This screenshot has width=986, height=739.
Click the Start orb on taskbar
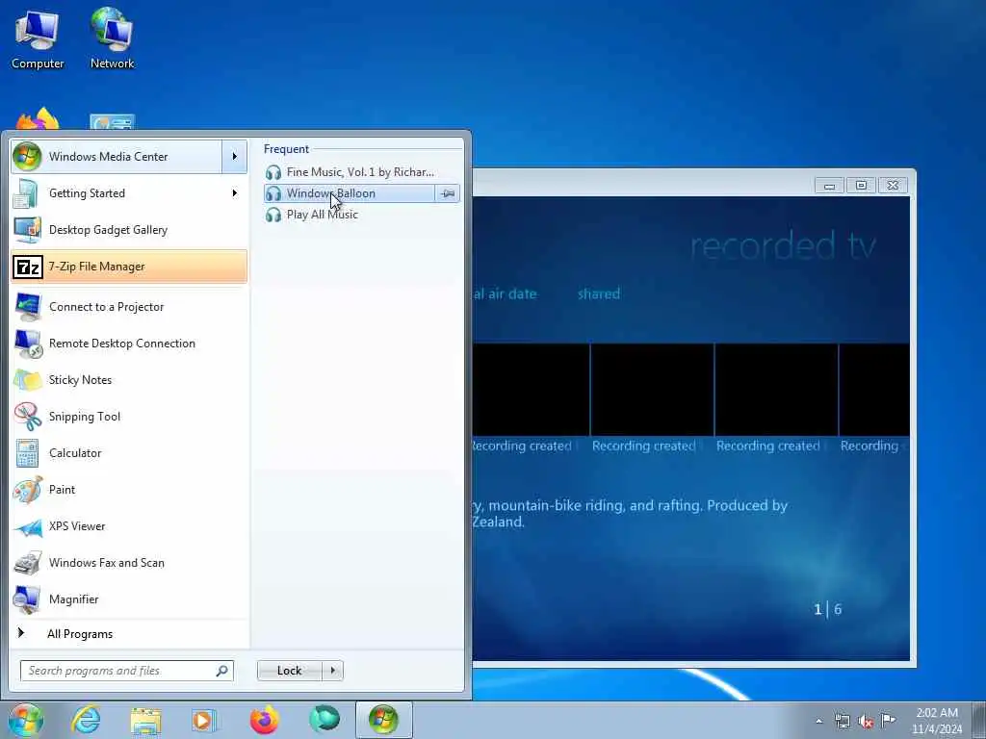[x=26, y=720]
